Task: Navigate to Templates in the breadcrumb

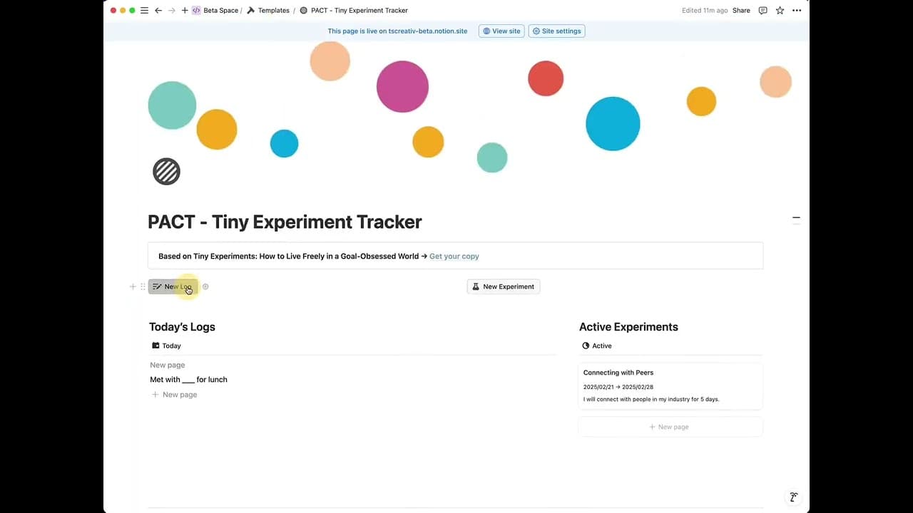Action: [x=273, y=11]
